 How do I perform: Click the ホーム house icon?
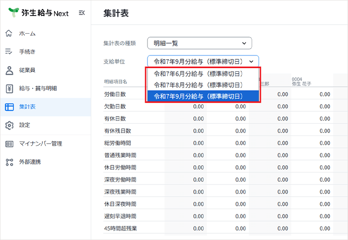(x=9, y=33)
